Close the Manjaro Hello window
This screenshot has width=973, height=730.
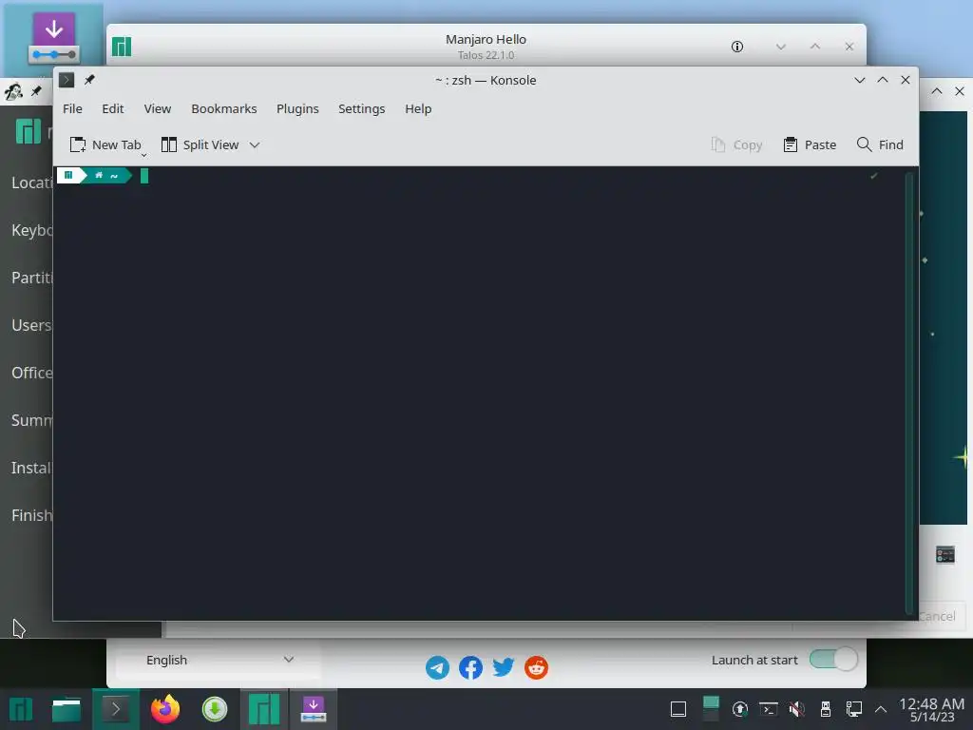click(x=849, y=47)
